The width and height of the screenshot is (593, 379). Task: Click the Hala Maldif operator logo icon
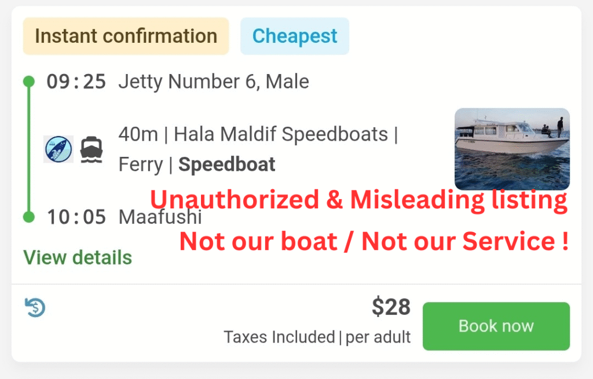click(58, 149)
